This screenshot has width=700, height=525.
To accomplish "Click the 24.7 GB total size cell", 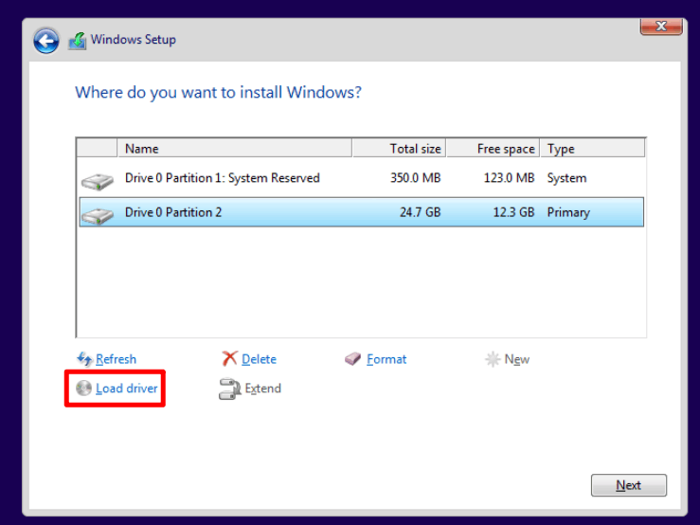I will [420, 212].
